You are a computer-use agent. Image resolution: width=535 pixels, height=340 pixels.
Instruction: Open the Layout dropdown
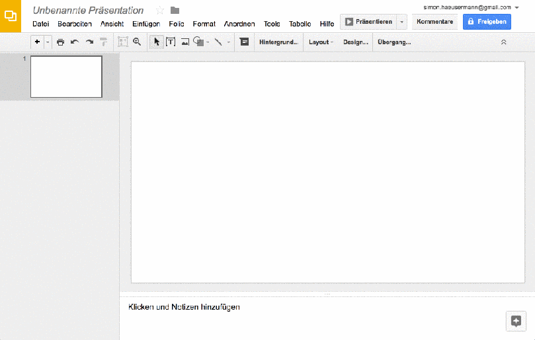[x=321, y=42]
